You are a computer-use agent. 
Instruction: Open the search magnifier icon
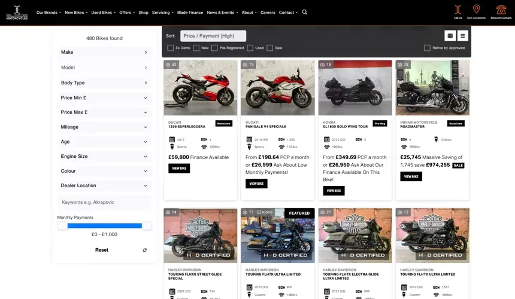(x=305, y=12)
